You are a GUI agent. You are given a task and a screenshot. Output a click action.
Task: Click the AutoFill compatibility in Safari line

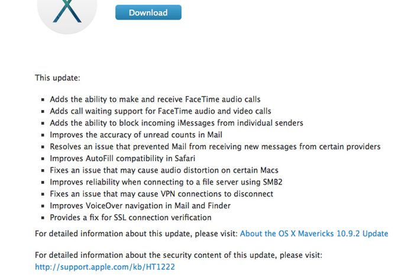click(122, 158)
